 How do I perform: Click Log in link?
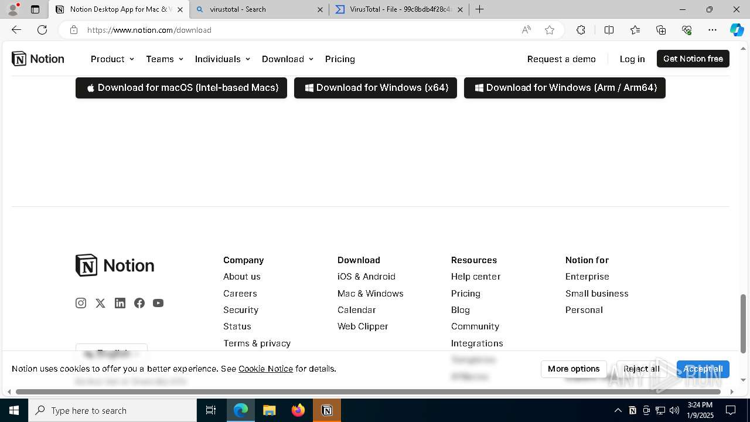pyautogui.click(x=632, y=59)
